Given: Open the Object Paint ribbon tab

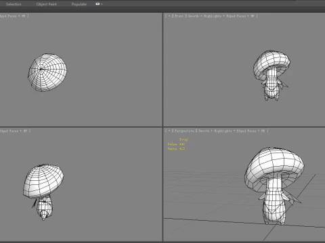Looking at the screenshot, I should (x=47, y=4).
